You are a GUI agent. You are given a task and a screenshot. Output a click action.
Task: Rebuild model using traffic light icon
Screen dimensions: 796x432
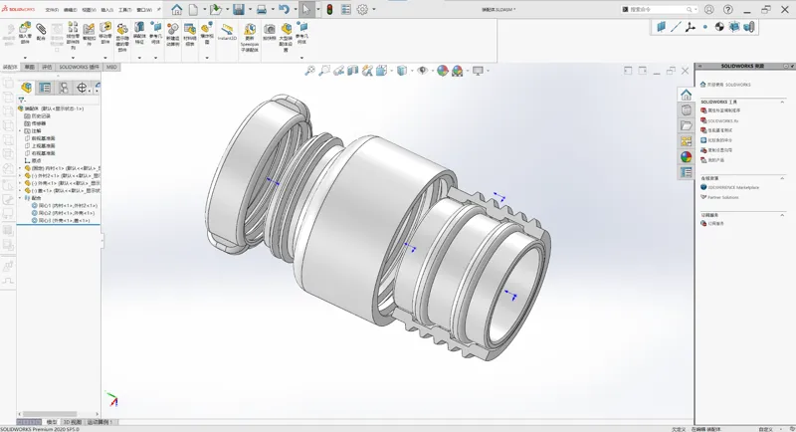329,9
